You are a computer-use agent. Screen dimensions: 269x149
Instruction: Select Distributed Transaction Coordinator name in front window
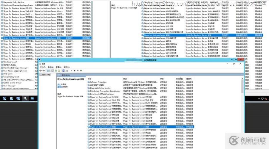pyautogui.click(x=105, y=91)
